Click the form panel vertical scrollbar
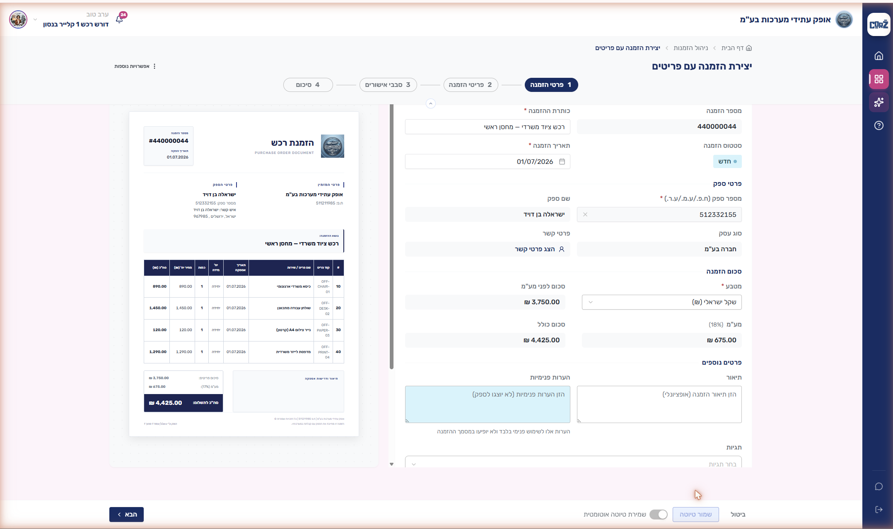Viewport: 893px width, 529px height. click(x=391, y=236)
